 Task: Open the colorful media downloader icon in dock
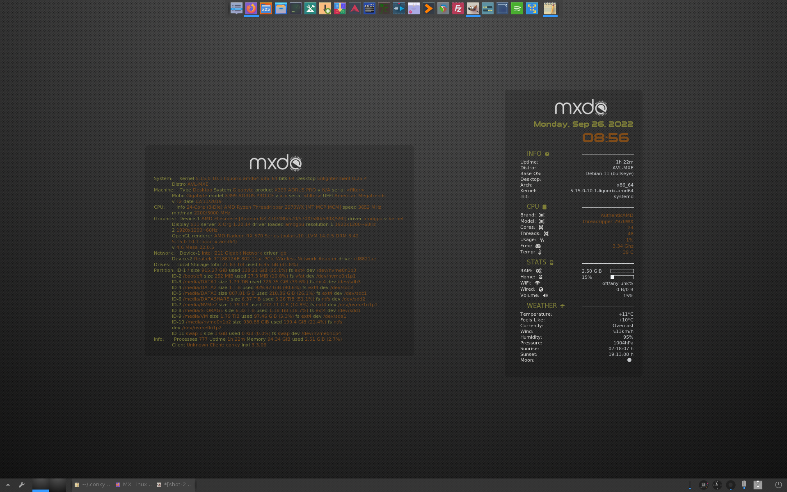coord(340,9)
